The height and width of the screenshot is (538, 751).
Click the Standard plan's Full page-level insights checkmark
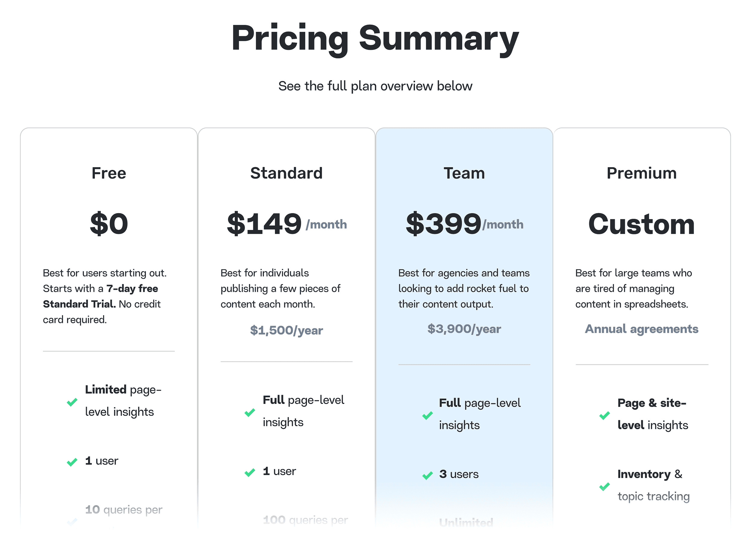(250, 412)
